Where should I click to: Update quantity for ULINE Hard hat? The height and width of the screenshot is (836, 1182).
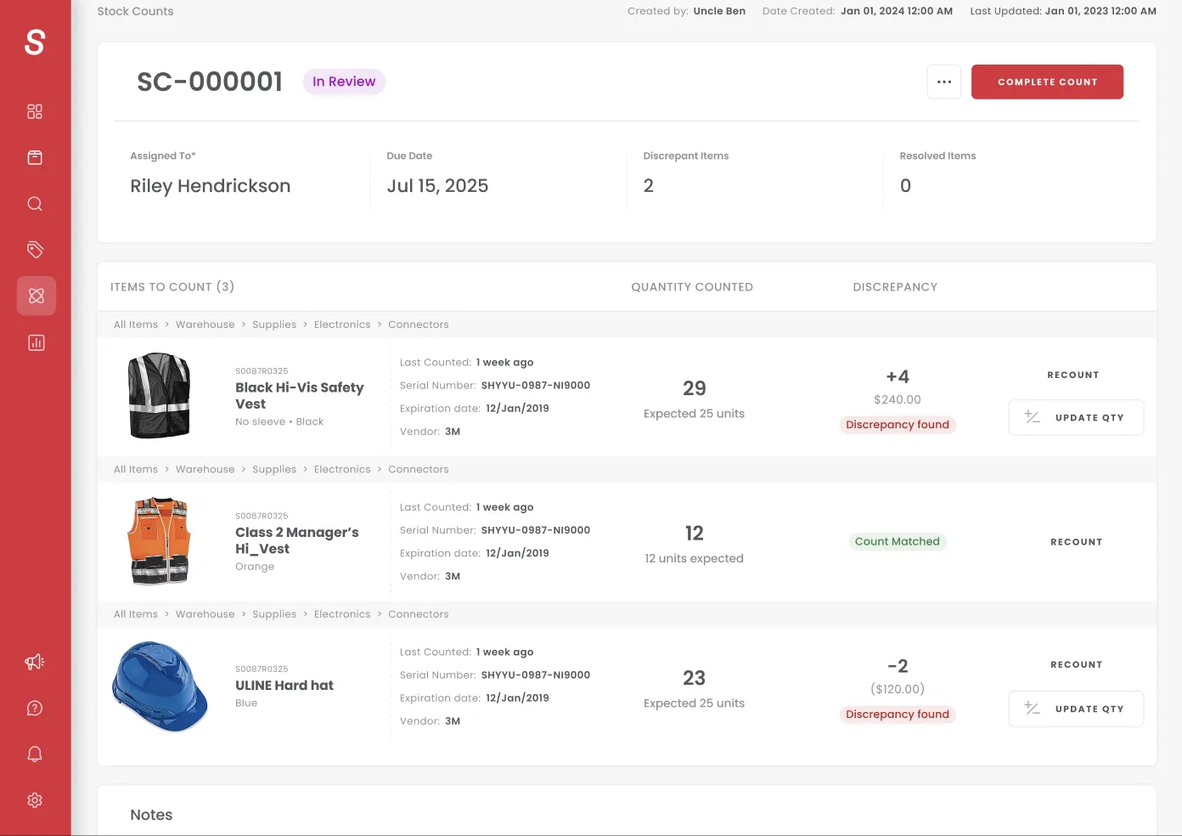pos(1076,709)
